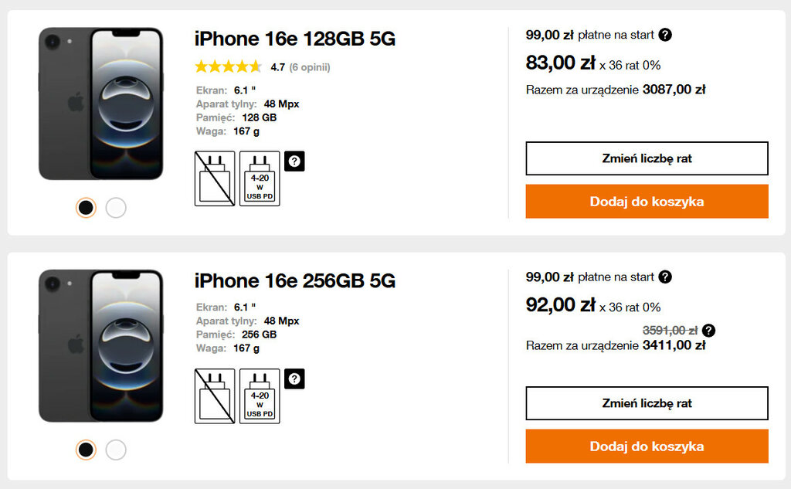Click the no-charger-included icon for iPhone 16e 128GB
The image size is (791, 489).
pyautogui.click(x=215, y=178)
